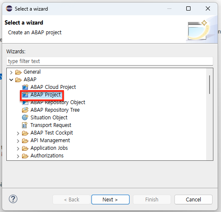Expand the API Management node

click(18, 141)
